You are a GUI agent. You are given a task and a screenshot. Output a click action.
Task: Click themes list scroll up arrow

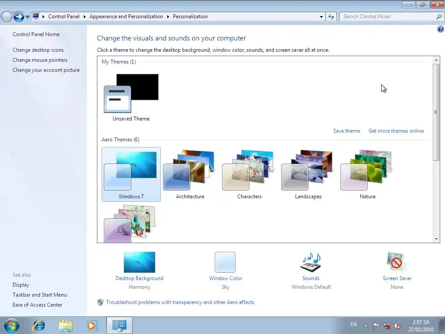point(436,60)
